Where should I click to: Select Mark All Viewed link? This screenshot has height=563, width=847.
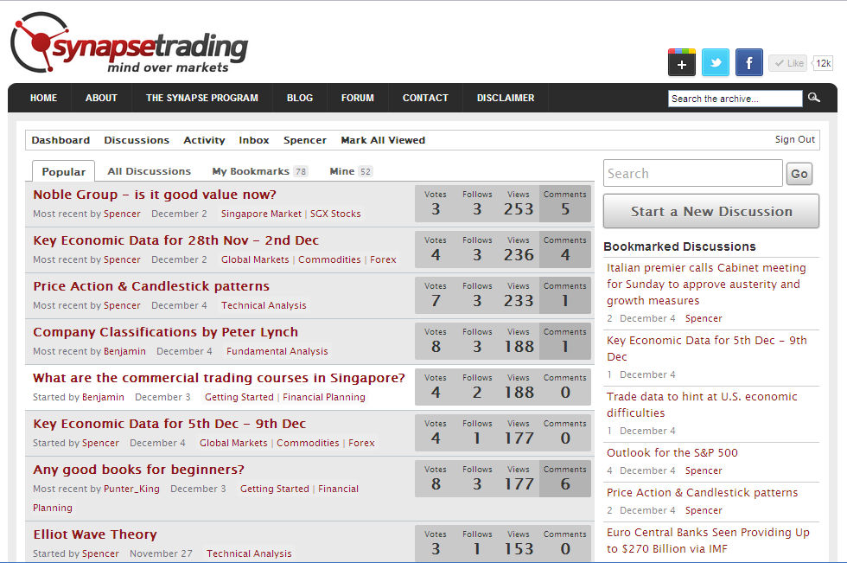383,140
